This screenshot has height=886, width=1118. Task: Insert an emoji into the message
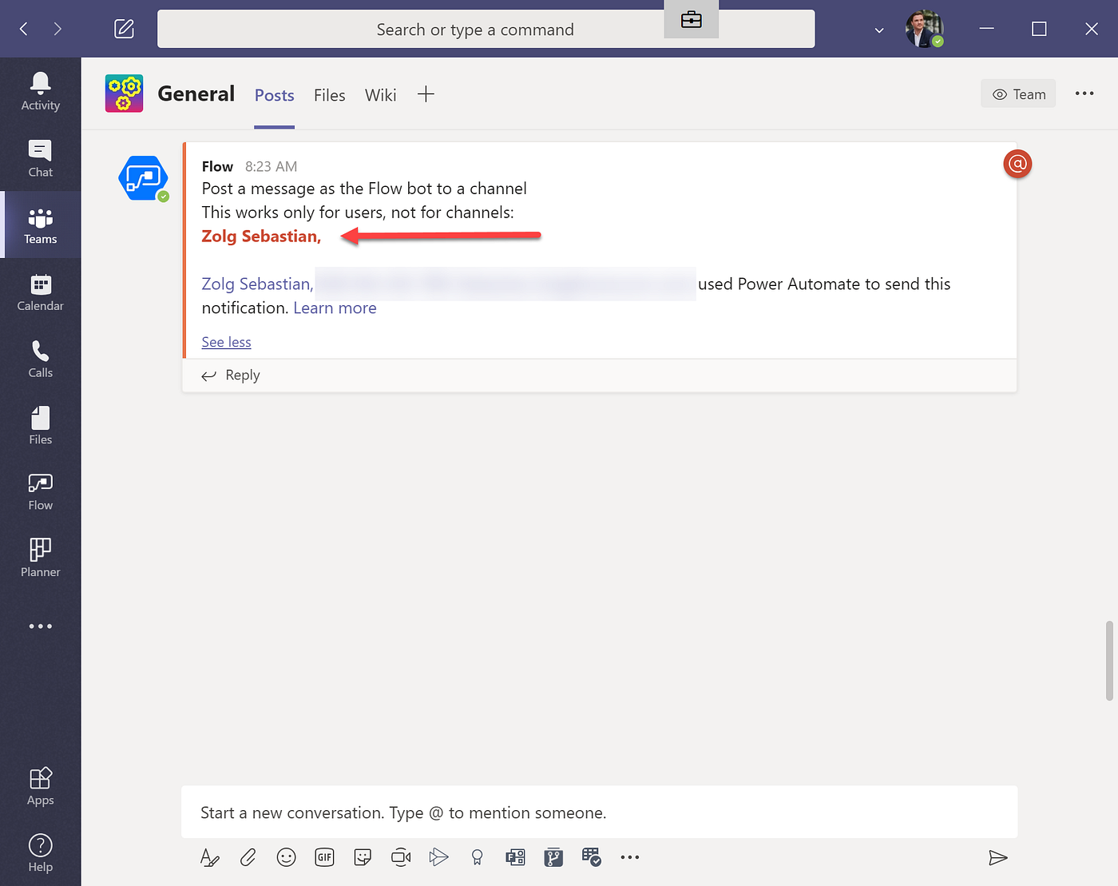pos(286,857)
